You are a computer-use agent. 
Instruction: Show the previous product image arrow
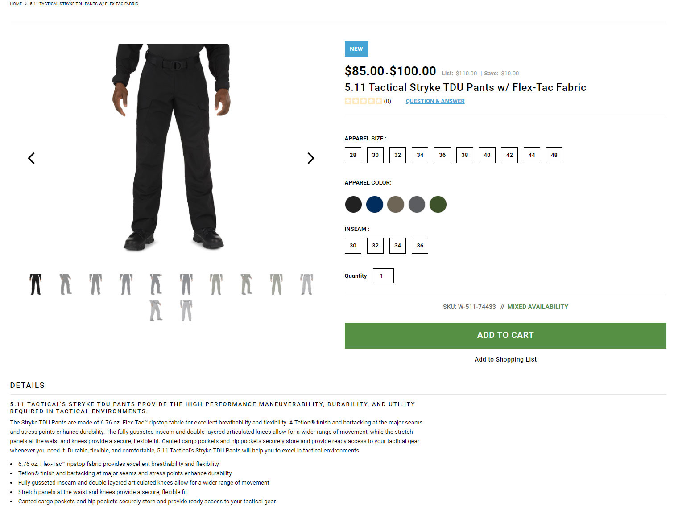[31, 158]
